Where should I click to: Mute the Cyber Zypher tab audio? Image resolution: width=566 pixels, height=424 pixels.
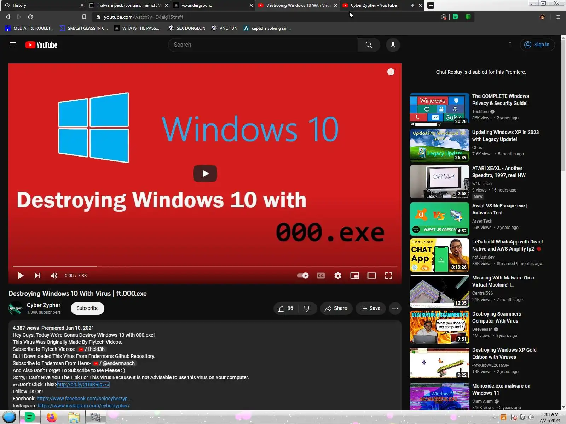(412, 5)
